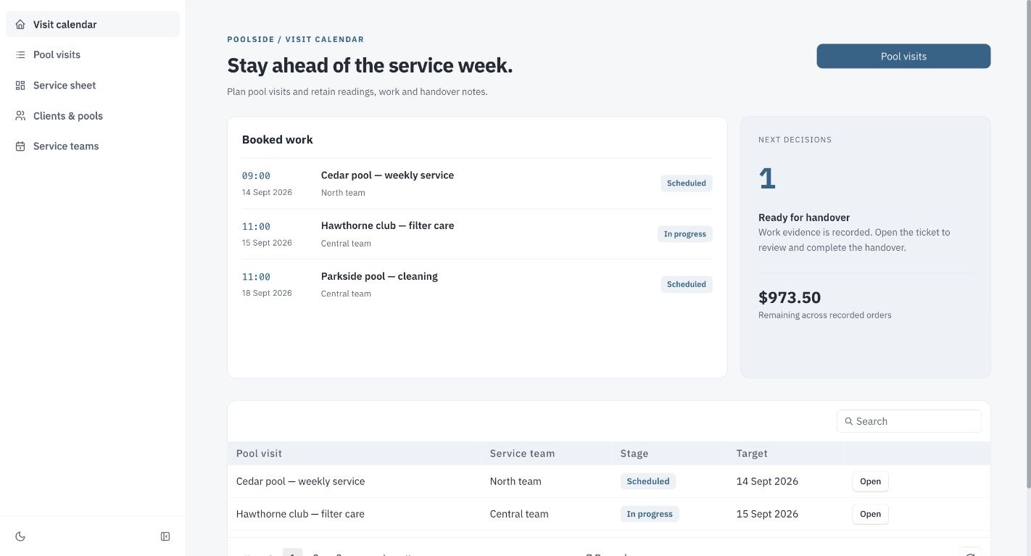Click 14 Sept 2026 in the table
Screen dimensions: 1031x556
[x=767, y=481]
